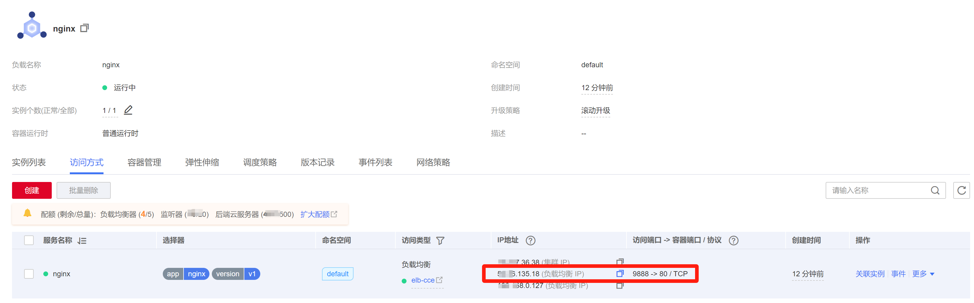
Task: Open elb-cce via its external link icon
Action: coord(439,280)
